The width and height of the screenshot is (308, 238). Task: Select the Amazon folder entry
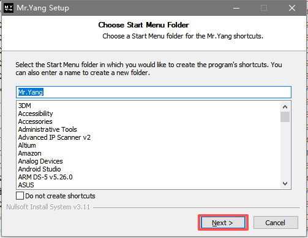(x=30, y=153)
